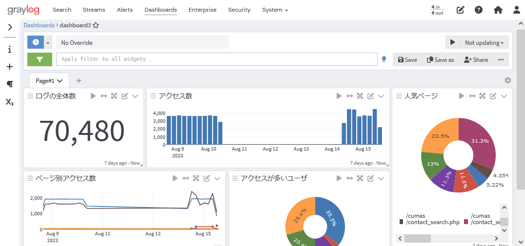Open the time range clock picker
The width and height of the screenshot is (525, 246).
(x=36, y=42)
